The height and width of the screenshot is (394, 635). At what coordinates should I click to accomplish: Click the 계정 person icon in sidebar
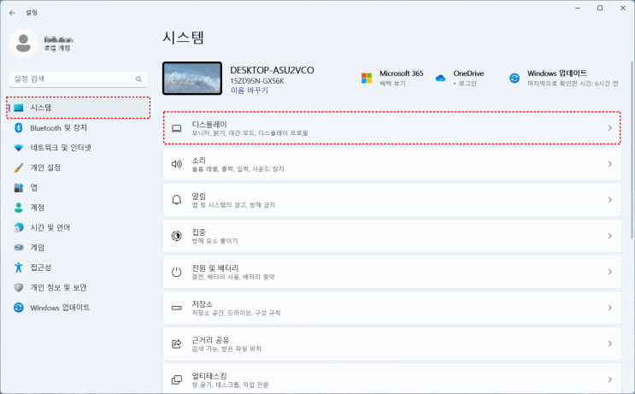pos(19,208)
